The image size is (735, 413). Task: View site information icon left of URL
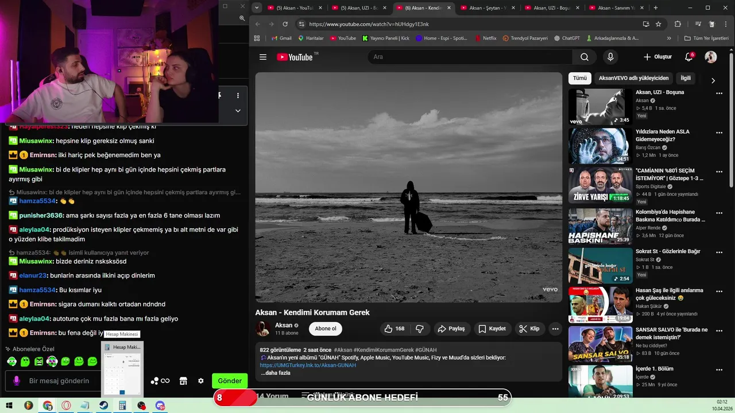pos(301,24)
